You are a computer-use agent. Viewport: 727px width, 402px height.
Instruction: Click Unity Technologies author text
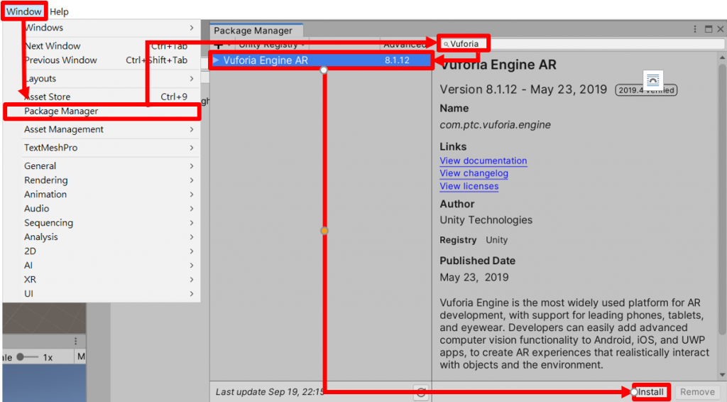coord(486,219)
